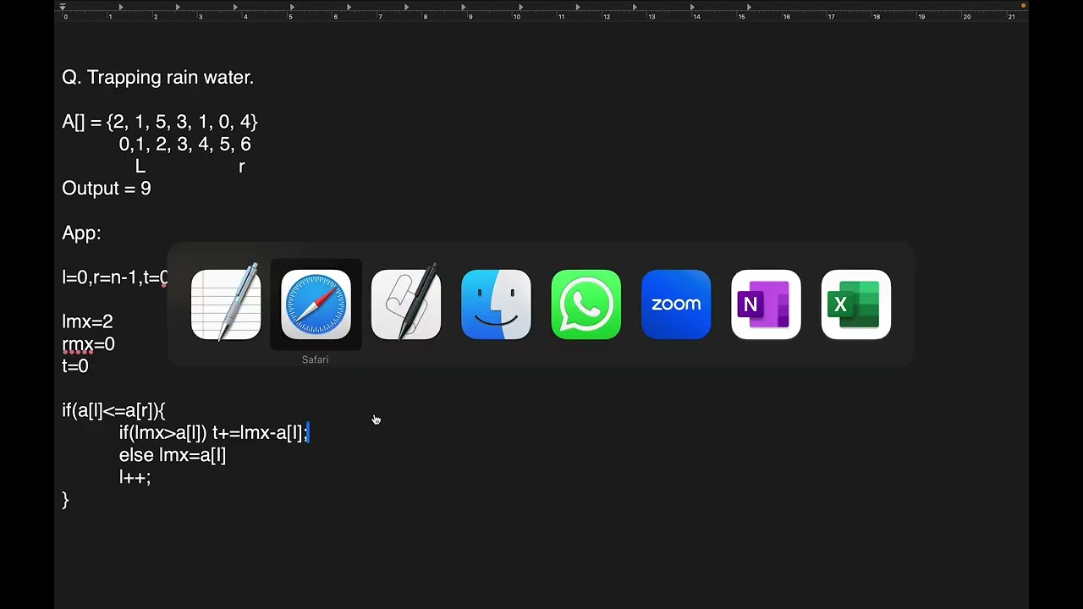The image size is (1083, 609).
Task: Select the Zoom app in app switcher
Action: pos(676,304)
